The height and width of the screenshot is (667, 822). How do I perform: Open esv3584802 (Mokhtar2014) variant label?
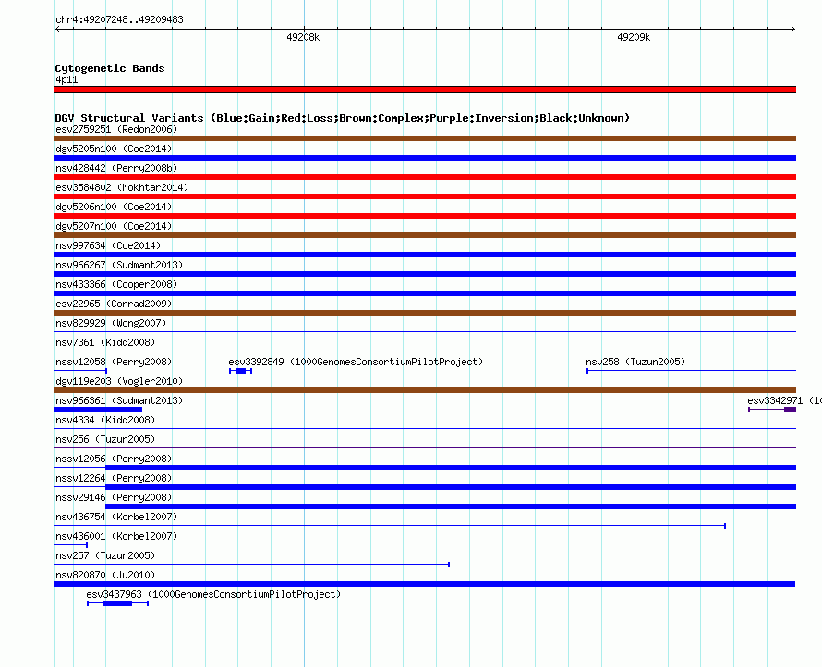point(122,187)
